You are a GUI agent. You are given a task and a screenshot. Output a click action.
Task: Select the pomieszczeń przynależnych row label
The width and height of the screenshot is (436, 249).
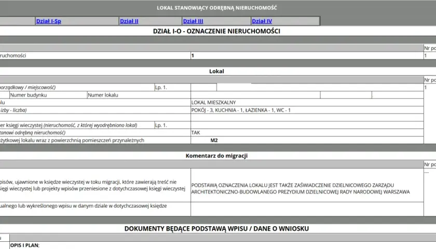pos(72,141)
